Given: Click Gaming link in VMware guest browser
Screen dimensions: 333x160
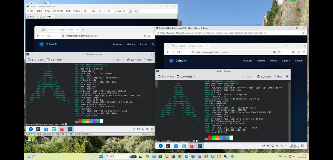Looking at the screenshot, I should click(131, 44).
